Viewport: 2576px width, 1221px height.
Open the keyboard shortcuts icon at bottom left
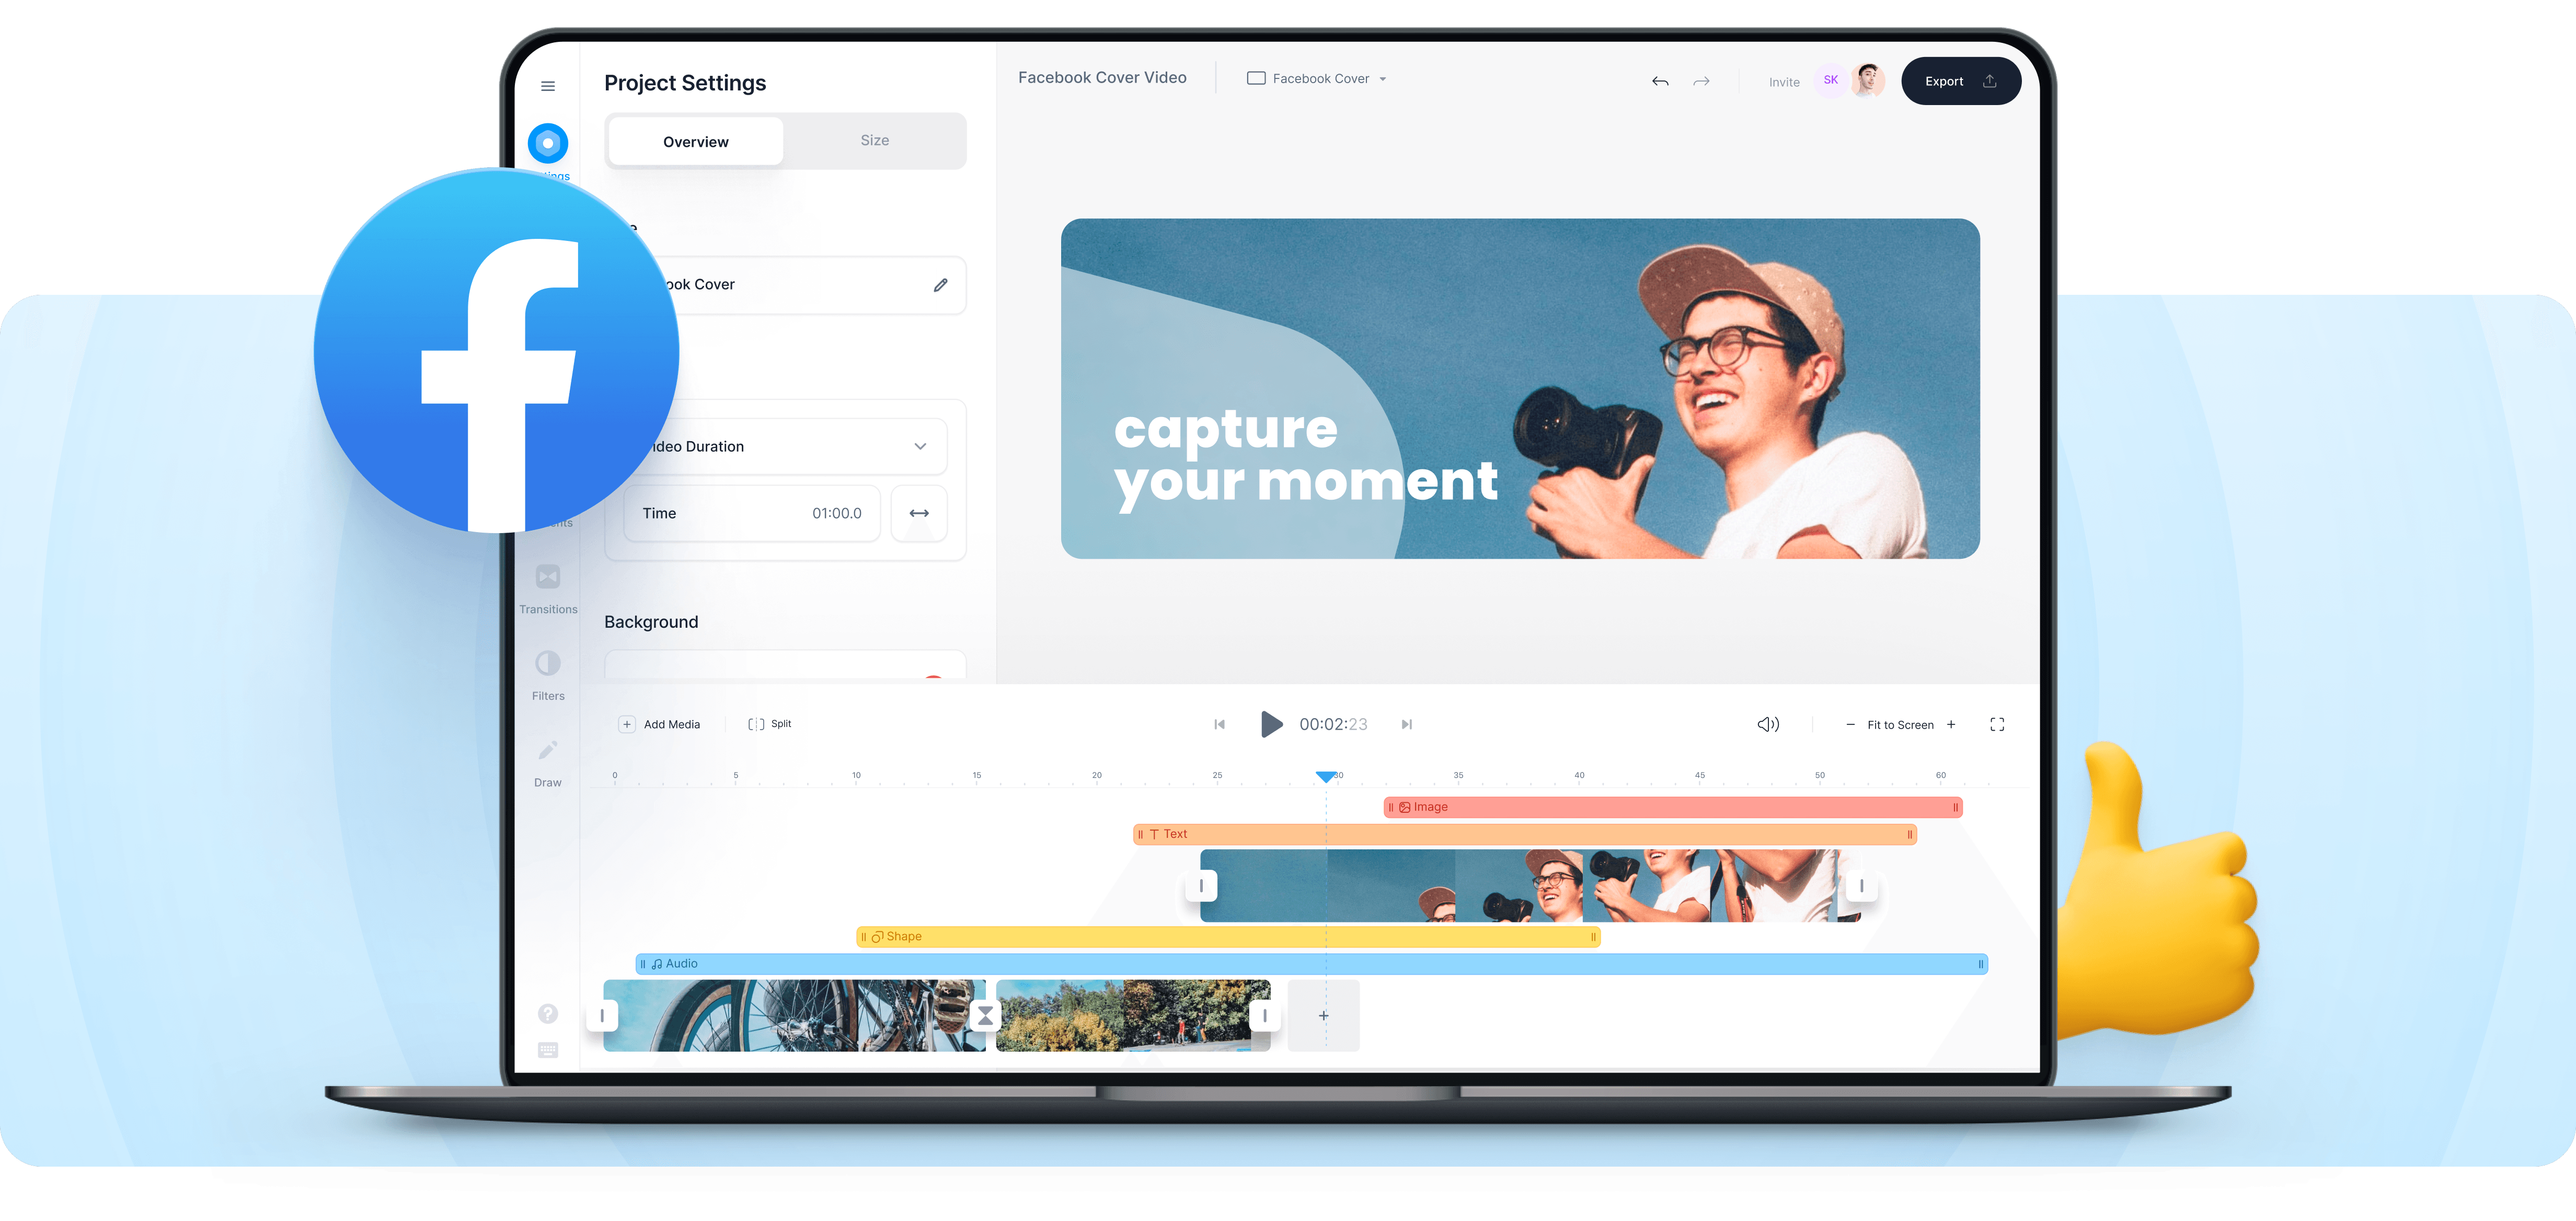click(548, 1049)
